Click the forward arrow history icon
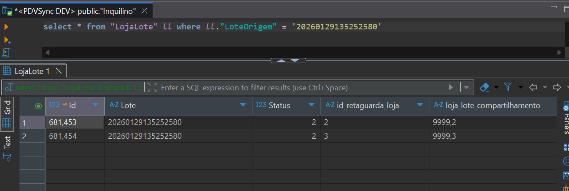The image size is (569, 191). pyautogui.click(x=557, y=87)
